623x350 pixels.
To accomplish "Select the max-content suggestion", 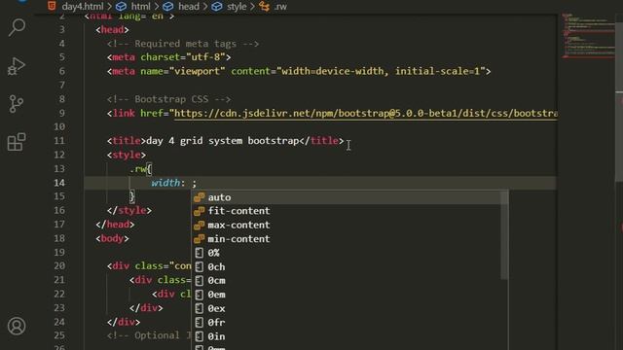I will (x=349, y=225).
